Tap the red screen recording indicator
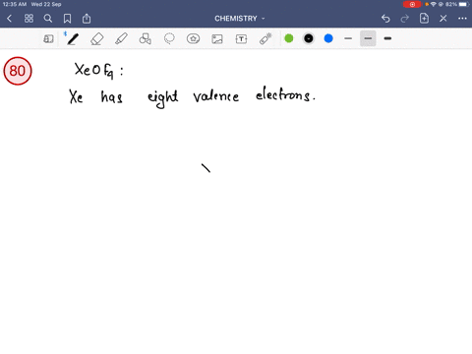The image size is (472, 354). pyautogui.click(x=412, y=4)
